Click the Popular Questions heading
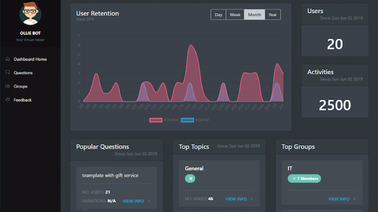378x212 pixels. point(103,147)
